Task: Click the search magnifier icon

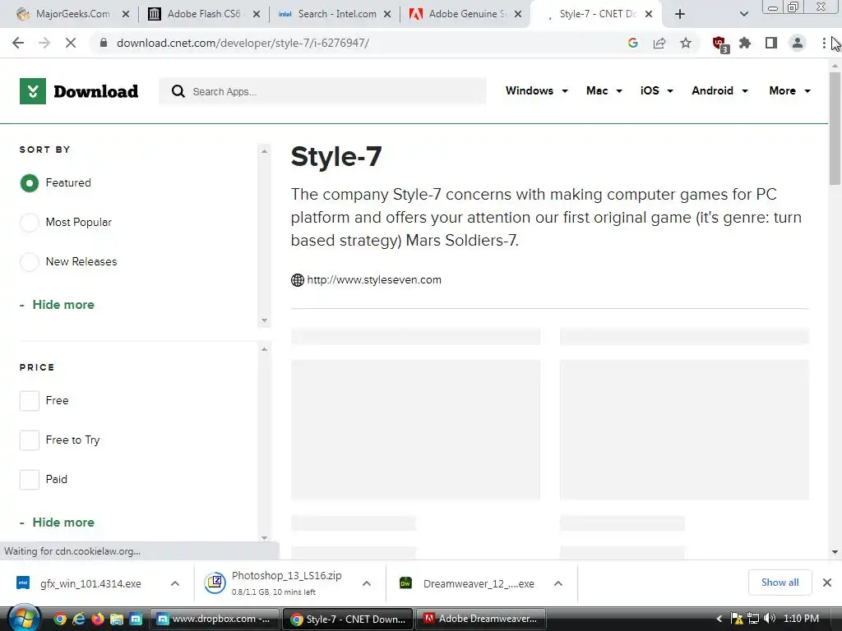Action: coord(178,92)
